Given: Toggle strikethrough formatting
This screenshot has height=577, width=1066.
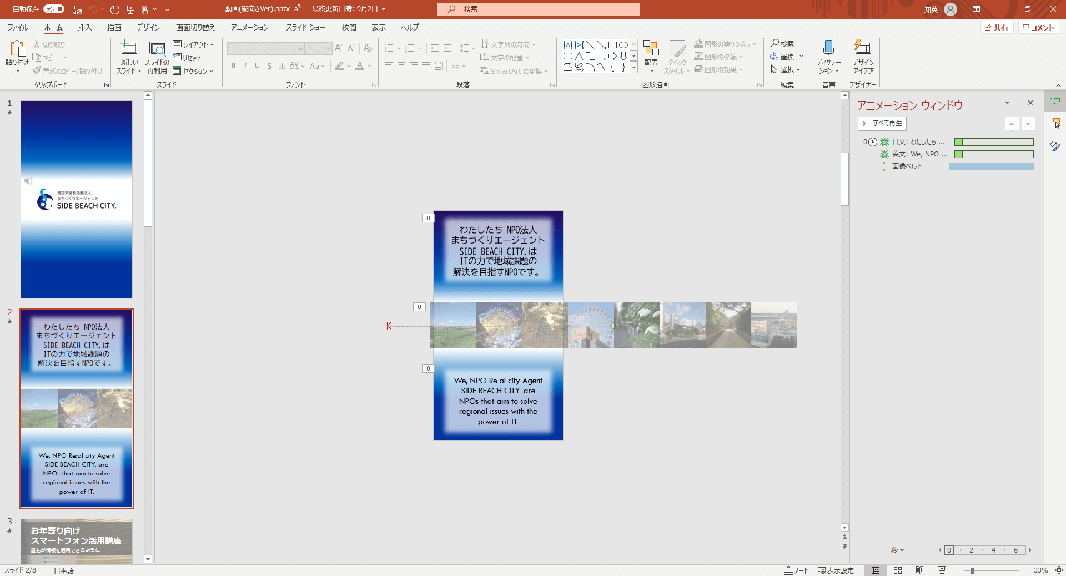Looking at the screenshot, I should [282, 66].
